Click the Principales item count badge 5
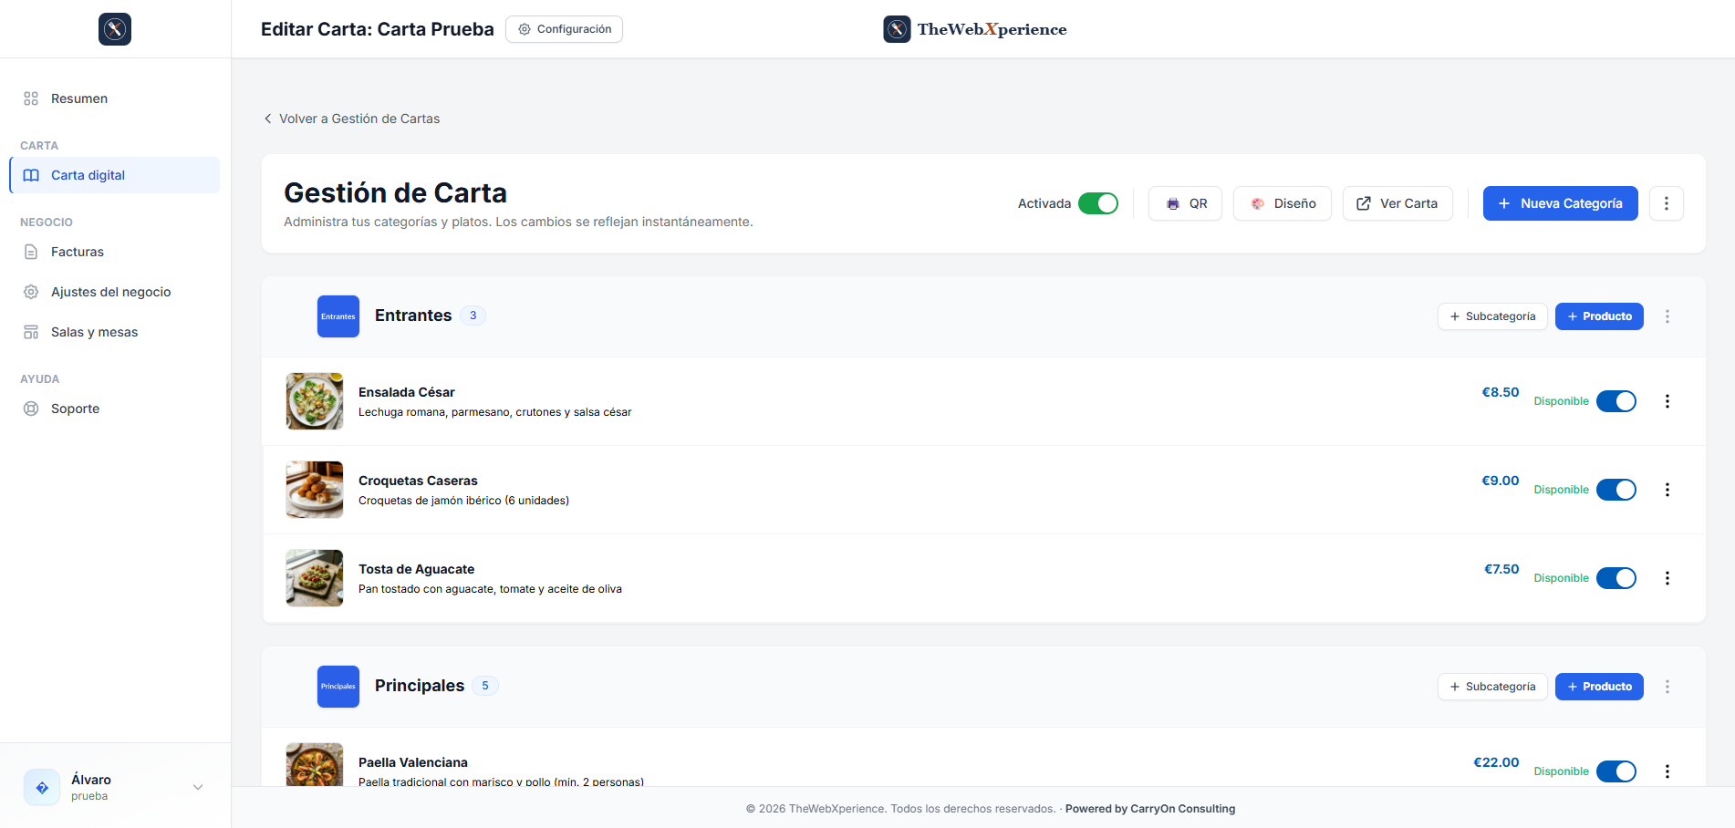Screen dimensions: 1735x828 point(485,686)
